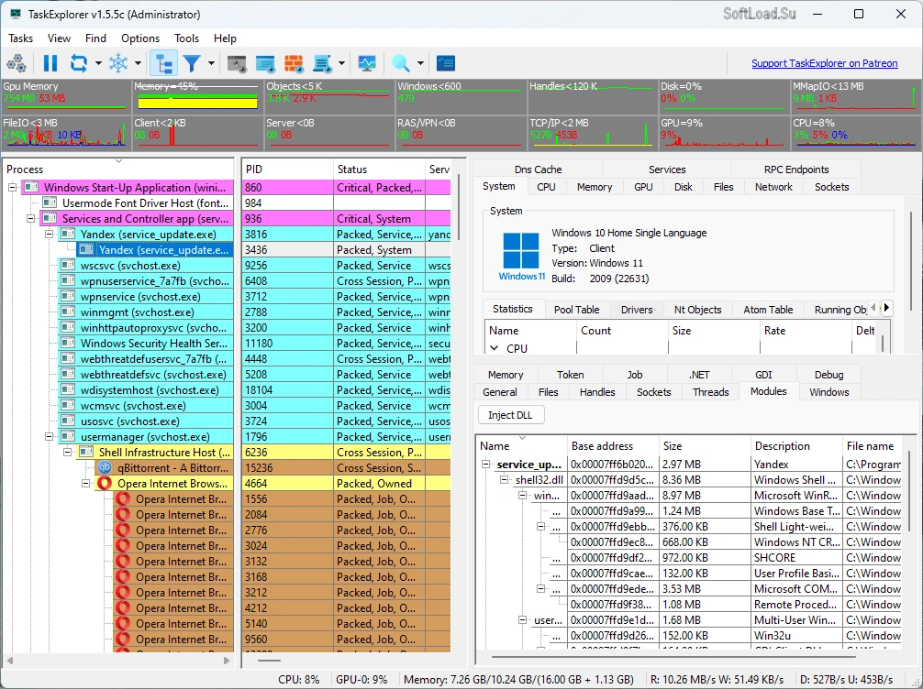Screen dimensions: 923x689
Task: Sort by the Status column header
Action: 379,170
